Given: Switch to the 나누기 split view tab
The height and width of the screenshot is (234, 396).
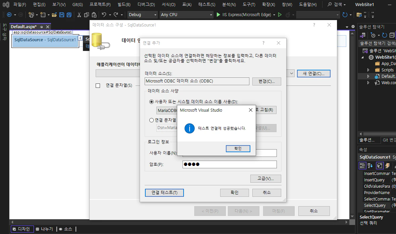Looking at the screenshot, I should pos(44,229).
